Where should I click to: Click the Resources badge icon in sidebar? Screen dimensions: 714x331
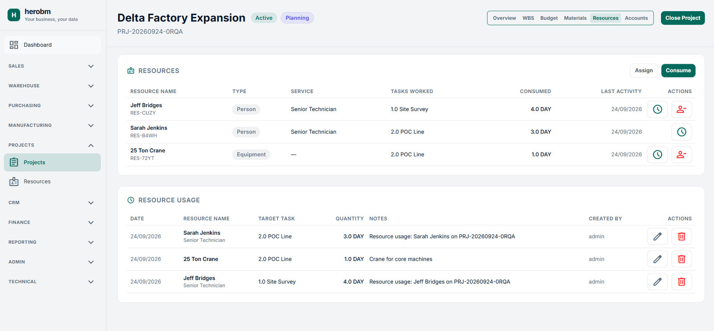(x=14, y=181)
